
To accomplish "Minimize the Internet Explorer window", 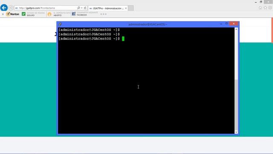I will tap(256, 2).
